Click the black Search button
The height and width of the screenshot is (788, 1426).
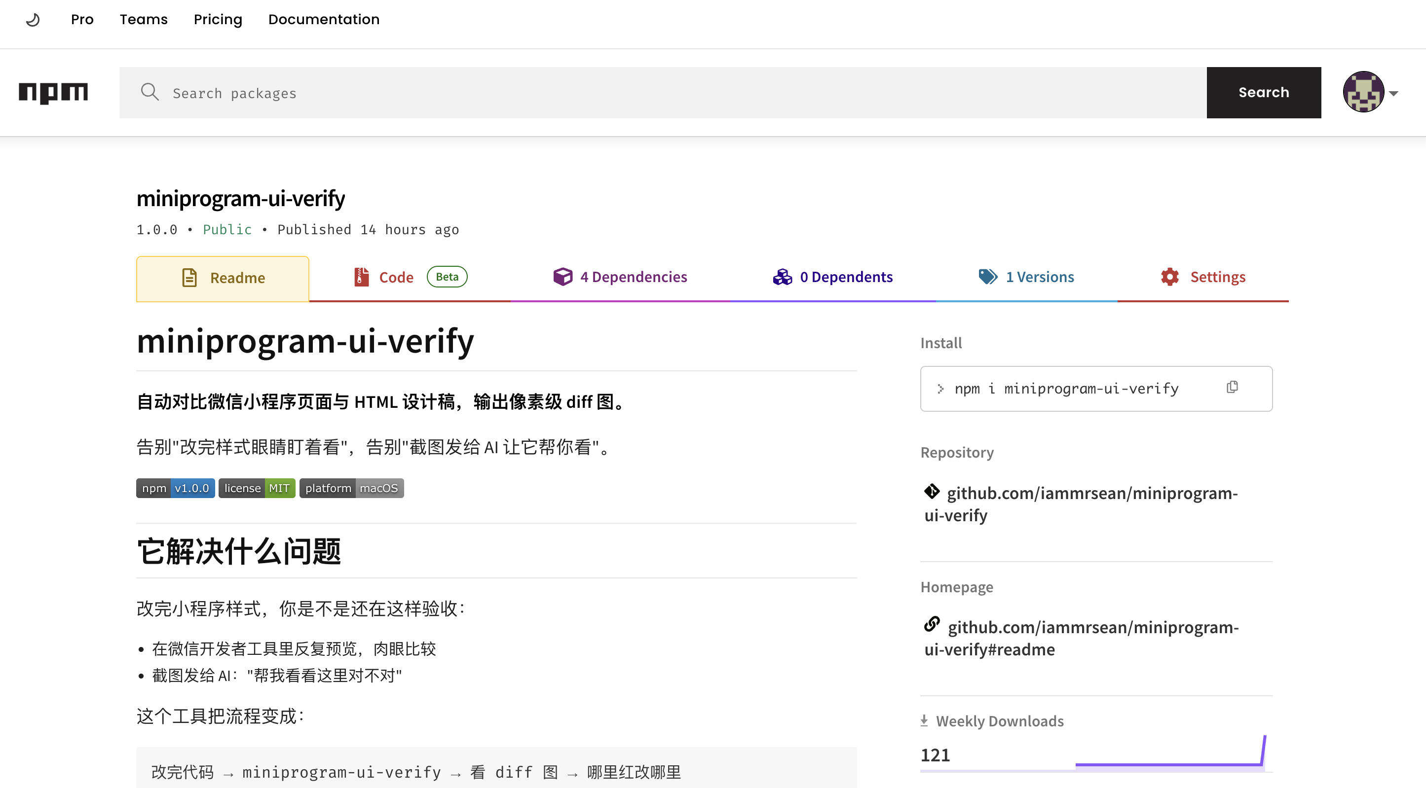[x=1264, y=92]
